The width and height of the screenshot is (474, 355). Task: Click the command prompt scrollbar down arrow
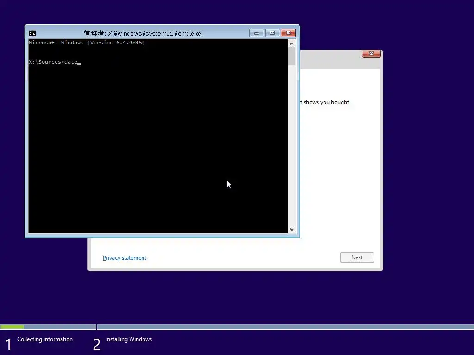click(292, 229)
